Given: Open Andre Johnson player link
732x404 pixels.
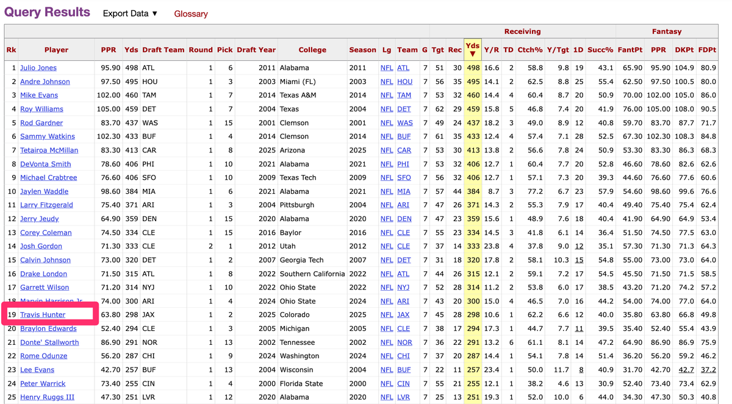Looking at the screenshot, I should pos(45,82).
